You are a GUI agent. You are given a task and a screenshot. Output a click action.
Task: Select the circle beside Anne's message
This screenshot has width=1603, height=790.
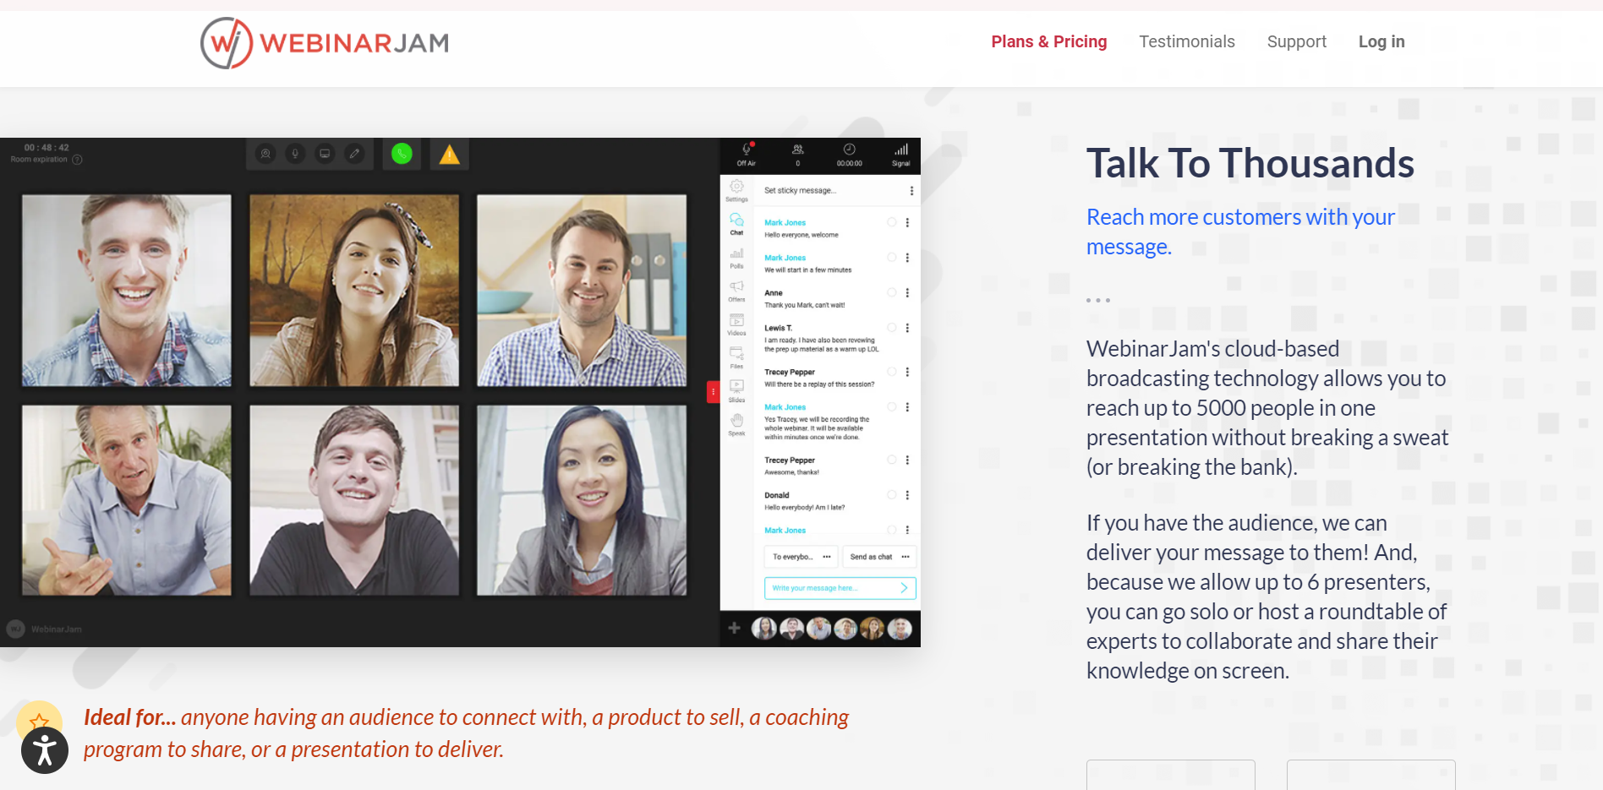click(x=891, y=292)
